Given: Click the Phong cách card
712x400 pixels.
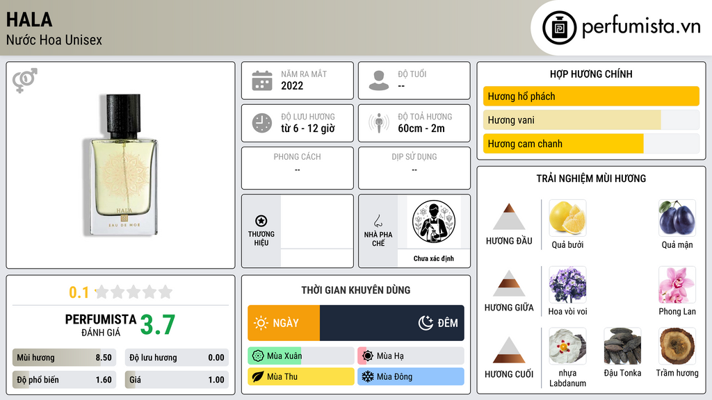Looking at the screenshot, I should coord(298,168).
